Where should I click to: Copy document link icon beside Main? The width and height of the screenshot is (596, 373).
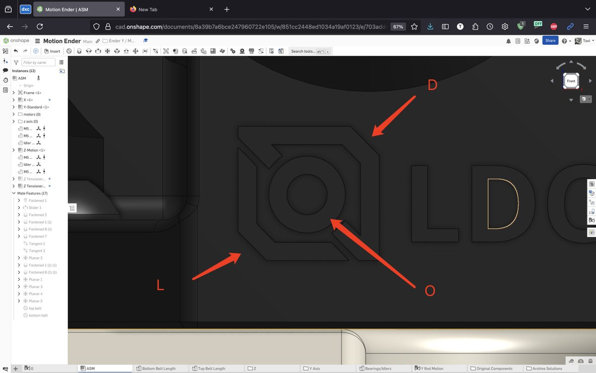point(98,41)
